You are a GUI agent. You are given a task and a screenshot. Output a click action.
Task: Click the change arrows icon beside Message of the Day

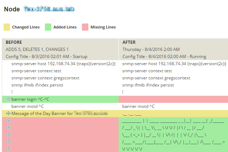[x=8, y=114]
